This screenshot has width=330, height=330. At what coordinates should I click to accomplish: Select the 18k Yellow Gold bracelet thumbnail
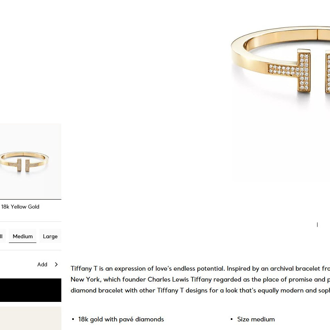pos(30,161)
